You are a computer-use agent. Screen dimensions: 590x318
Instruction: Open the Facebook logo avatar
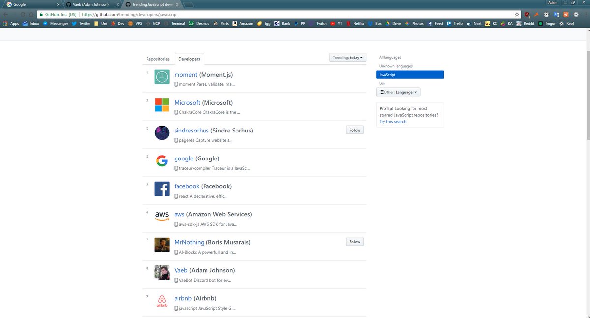coord(162,188)
